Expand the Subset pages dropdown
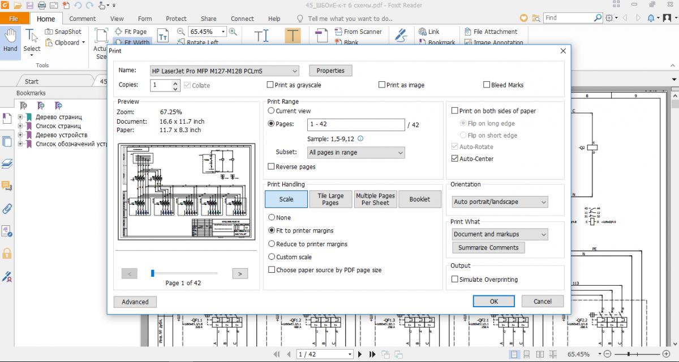The height and width of the screenshot is (362, 679). (x=355, y=152)
